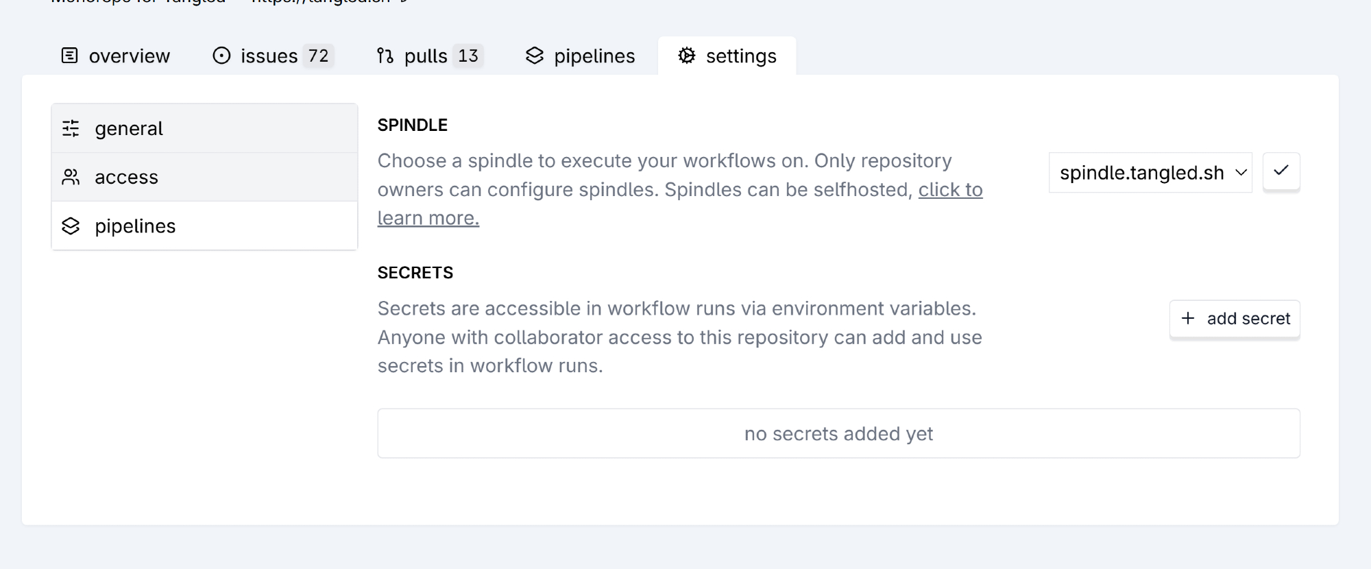Click the pull request branch icon
The image size is (1371, 569).
385,56
